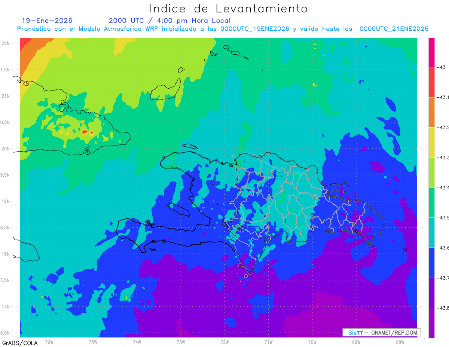449x347 pixels.
Task: Click the title 'Indice de Levantamiento'
Action: coord(229,9)
